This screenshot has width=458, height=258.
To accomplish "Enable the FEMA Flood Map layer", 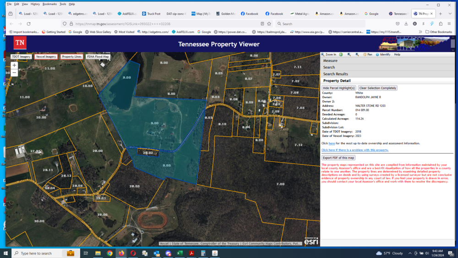I will point(98,57).
